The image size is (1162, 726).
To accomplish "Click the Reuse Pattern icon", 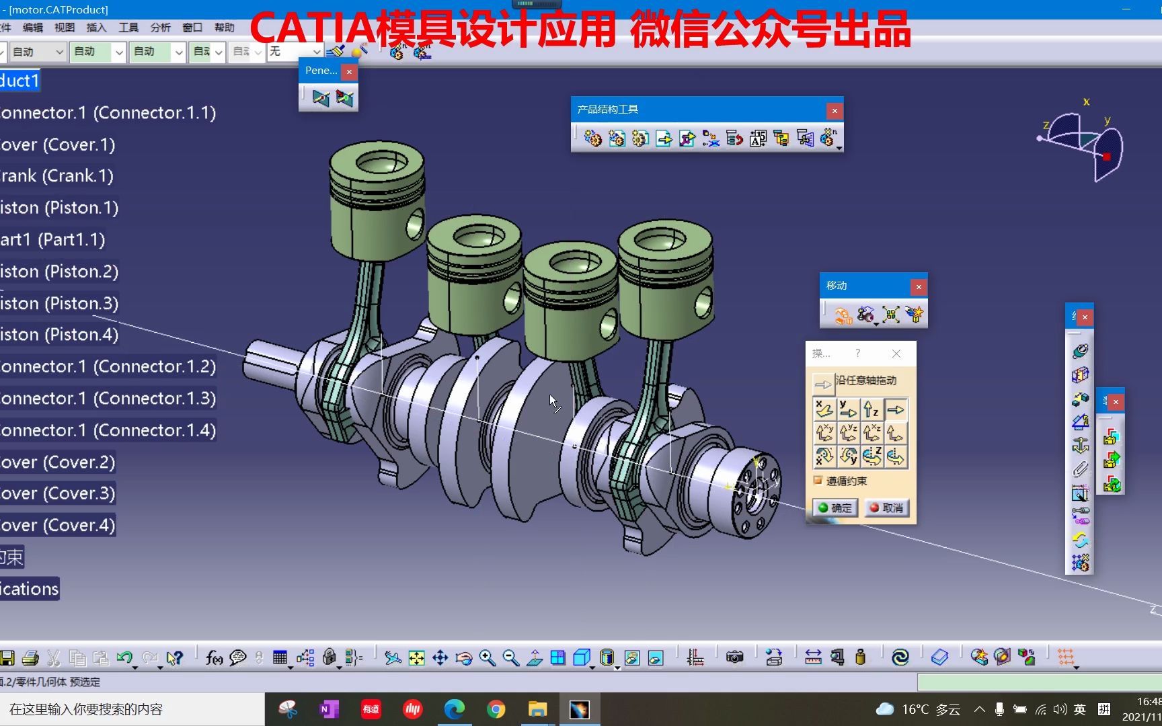I will click(x=1080, y=563).
